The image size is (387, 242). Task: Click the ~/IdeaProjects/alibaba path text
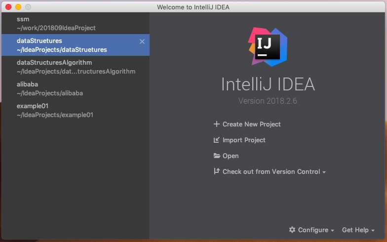pyautogui.click(x=49, y=93)
